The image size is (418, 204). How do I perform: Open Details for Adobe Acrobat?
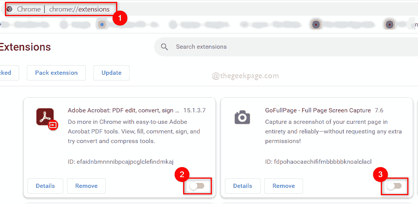(x=45, y=186)
